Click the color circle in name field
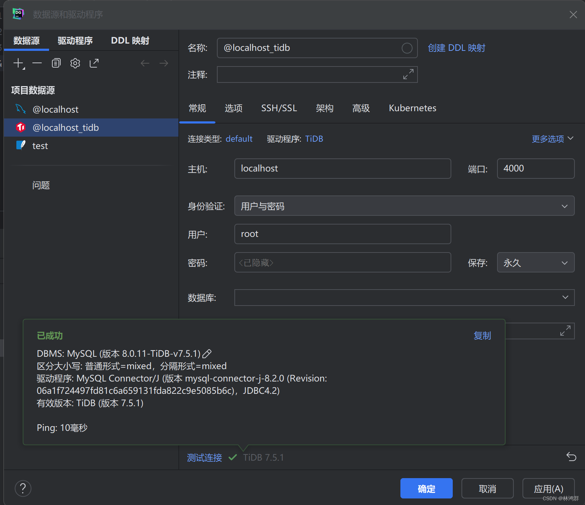 click(407, 48)
